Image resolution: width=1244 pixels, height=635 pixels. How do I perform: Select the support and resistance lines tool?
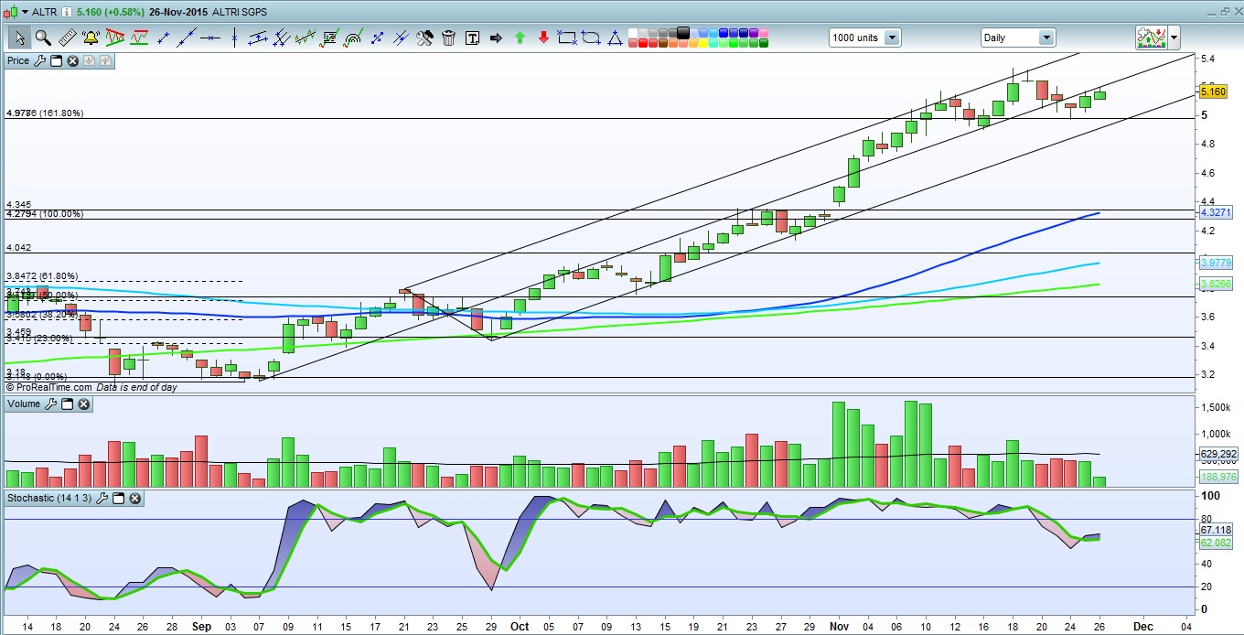click(139, 38)
